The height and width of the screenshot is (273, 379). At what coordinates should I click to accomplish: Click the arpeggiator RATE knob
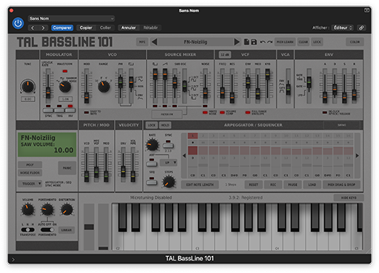(152, 145)
